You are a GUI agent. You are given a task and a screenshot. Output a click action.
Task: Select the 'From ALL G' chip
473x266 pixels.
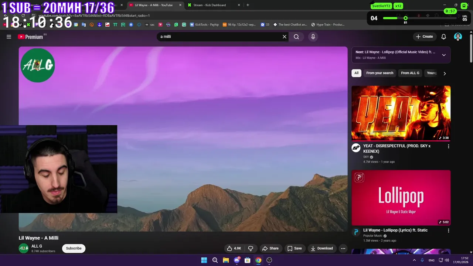(410, 73)
